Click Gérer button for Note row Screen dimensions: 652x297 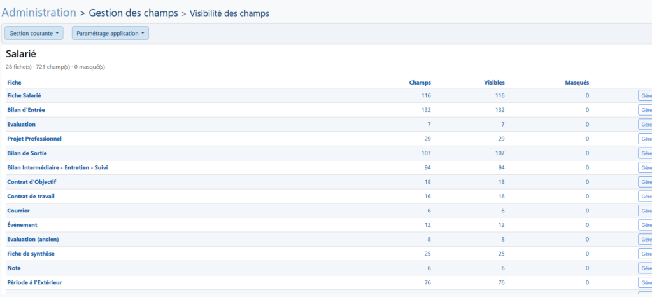(x=646, y=268)
